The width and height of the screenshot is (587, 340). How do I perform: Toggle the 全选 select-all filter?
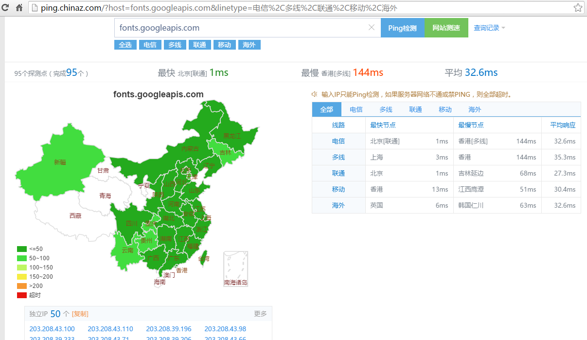coord(125,45)
